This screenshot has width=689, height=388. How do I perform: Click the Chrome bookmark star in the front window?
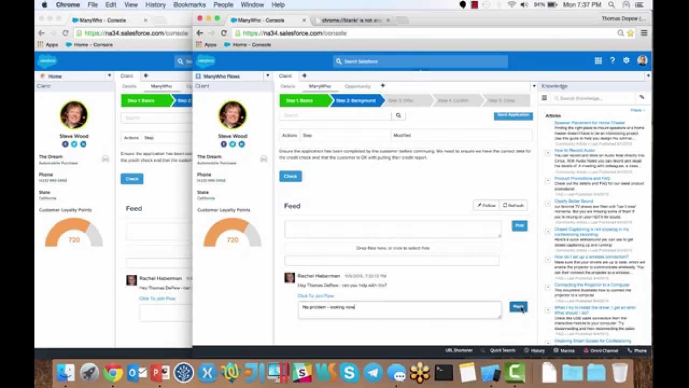[x=630, y=33]
